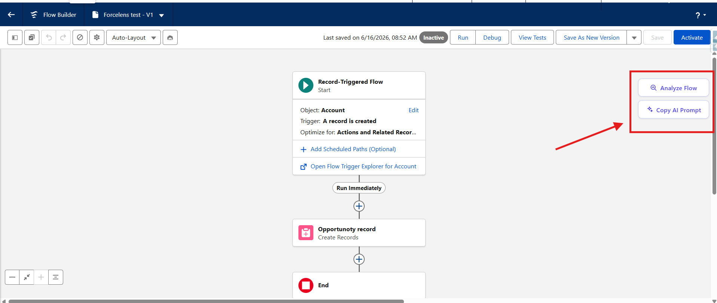
Task: Click the Undo arrow icon
Action: coord(49,37)
